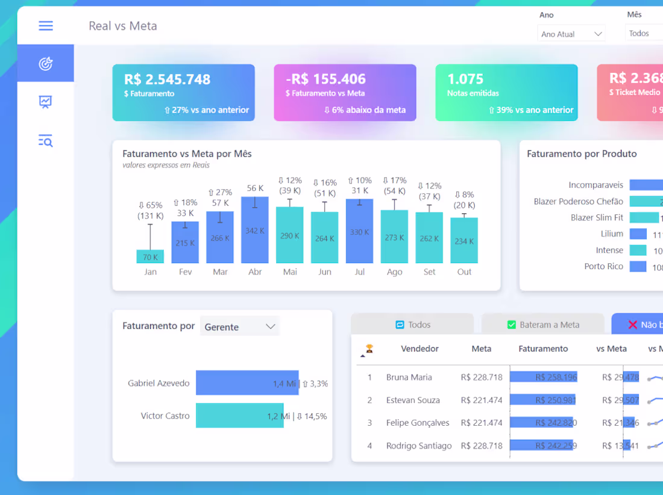Click the 6% abaixo da meta indicator
The width and height of the screenshot is (663, 495).
[x=365, y=110]
